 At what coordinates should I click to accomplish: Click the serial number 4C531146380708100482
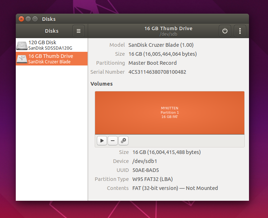tap(157, 72)
